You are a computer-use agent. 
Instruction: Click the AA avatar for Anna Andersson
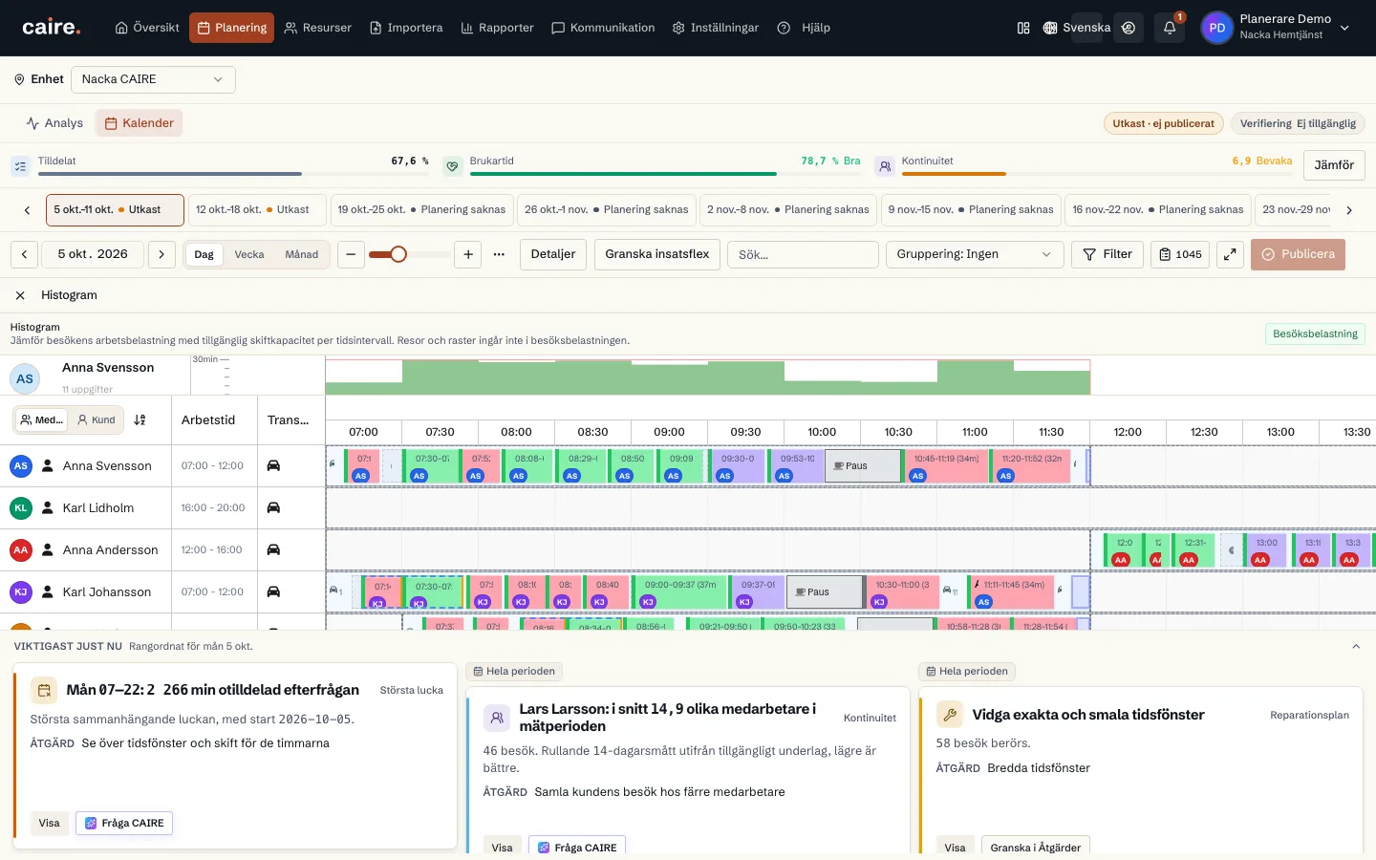pos(21,550)
